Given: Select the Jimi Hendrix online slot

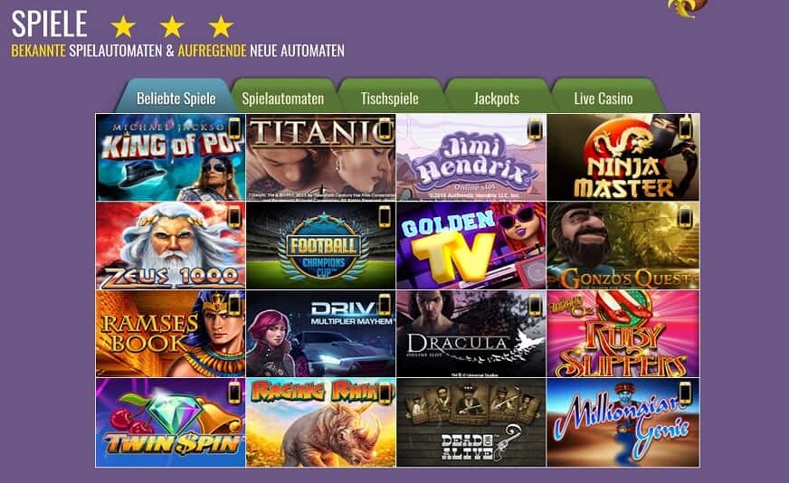Looking at the screenshot, I should click(471, 157).
